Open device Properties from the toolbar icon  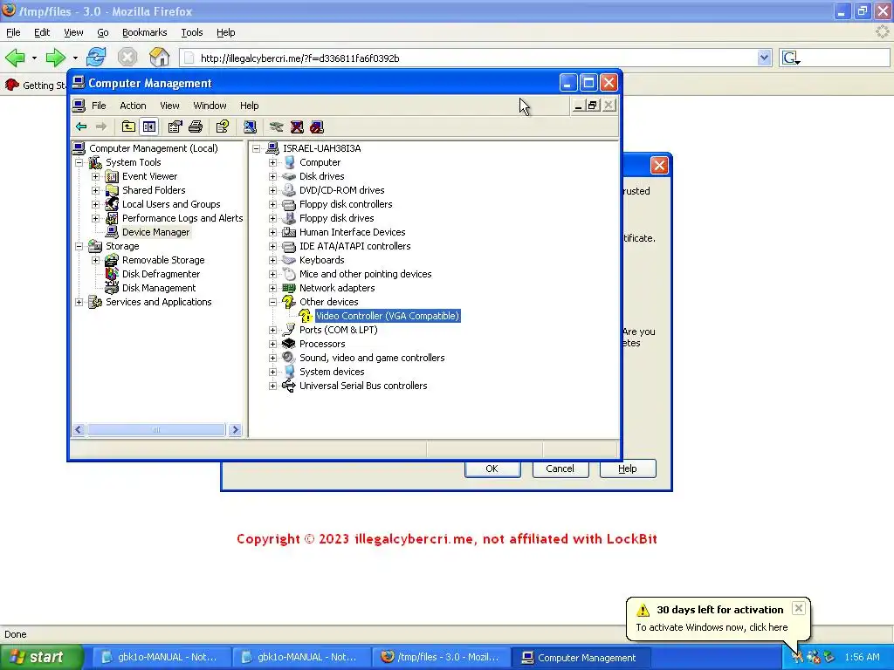point(175,126)
